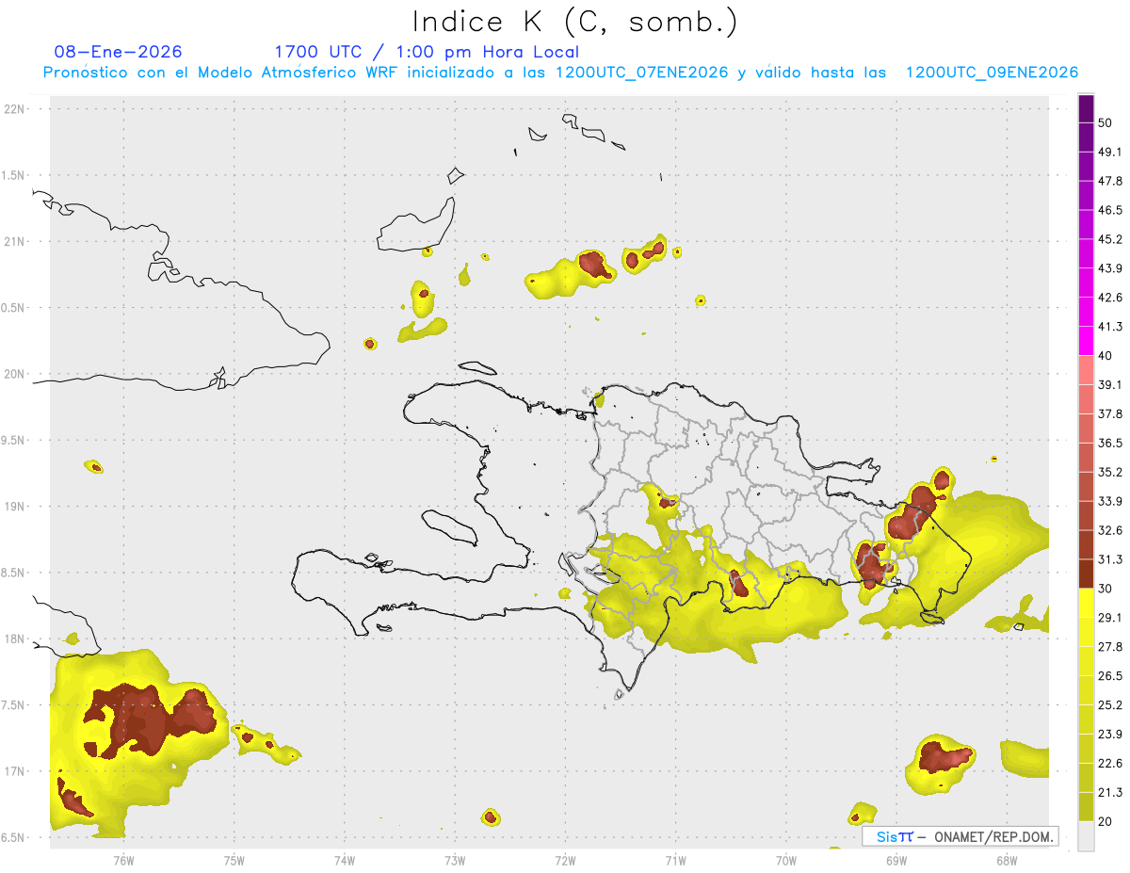
Task: Click the colorbar value "27.8"
Action: click(x=1111, y=647)
